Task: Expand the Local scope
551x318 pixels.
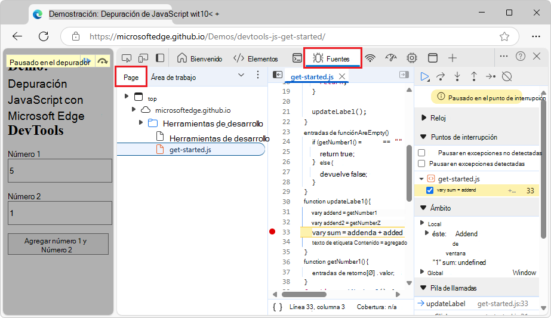Action: (422, 223)
